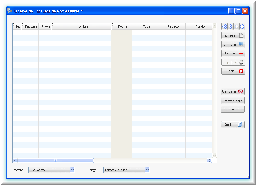Jump to last record with double-right arrow
The image size is (256, 185).
point(242,26)
